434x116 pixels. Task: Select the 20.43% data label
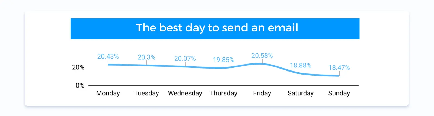(108, 56)
